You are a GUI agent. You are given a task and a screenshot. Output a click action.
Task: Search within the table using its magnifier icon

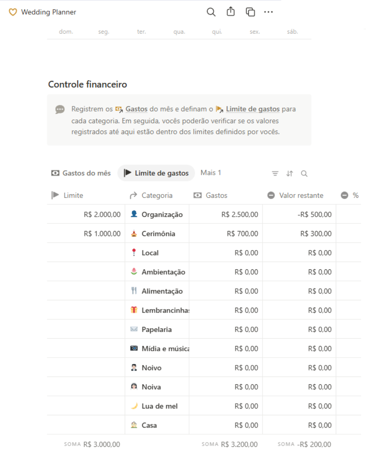click(304, 173)
